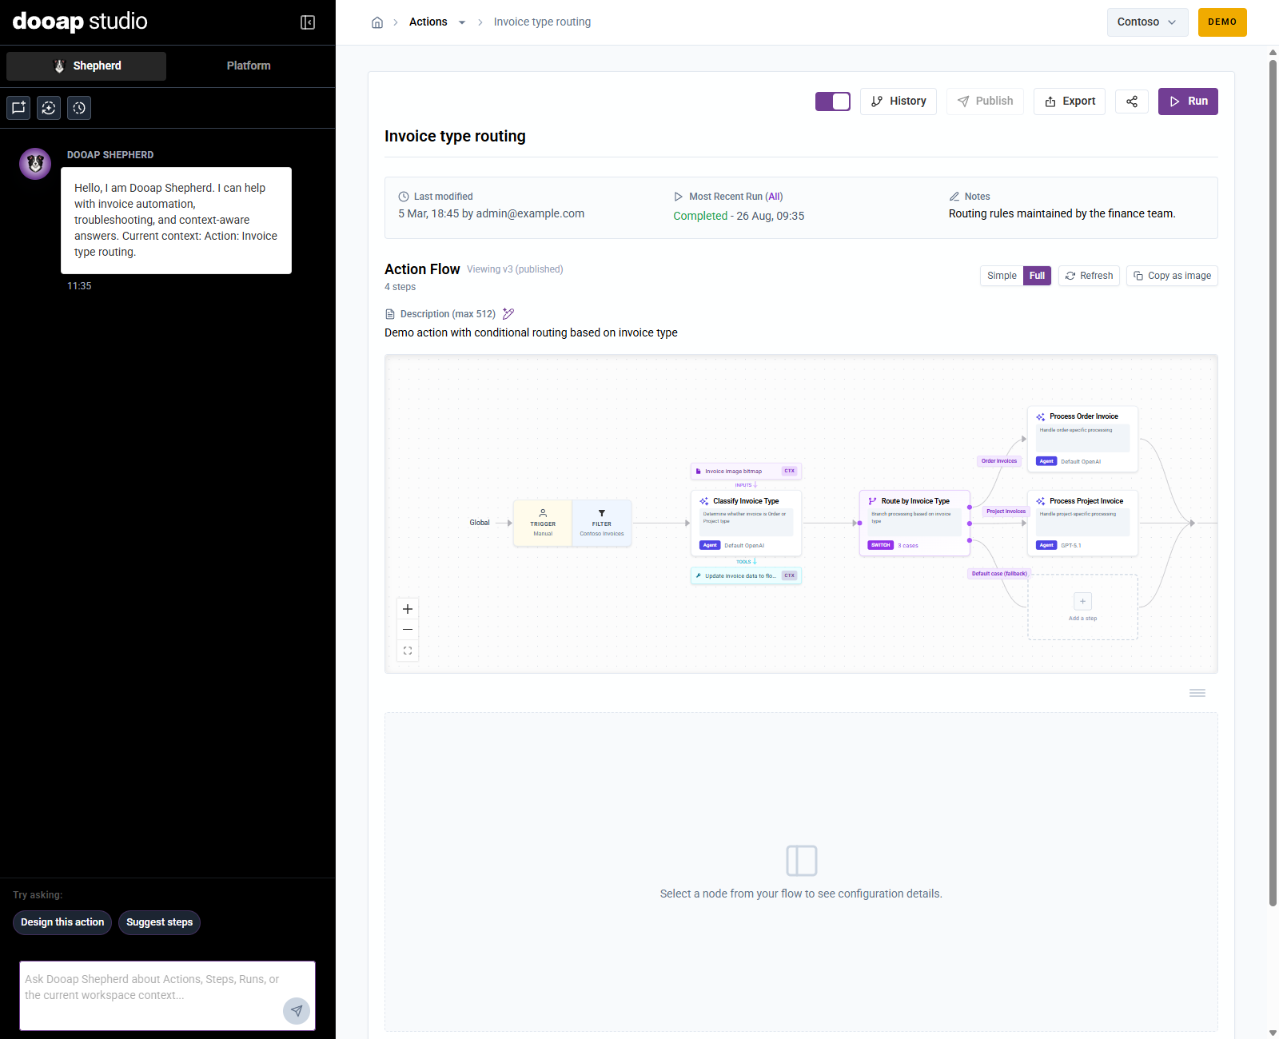Start a new chat icon
The width and height of the screenshot is (1279, 1039).
coord(18,108)
